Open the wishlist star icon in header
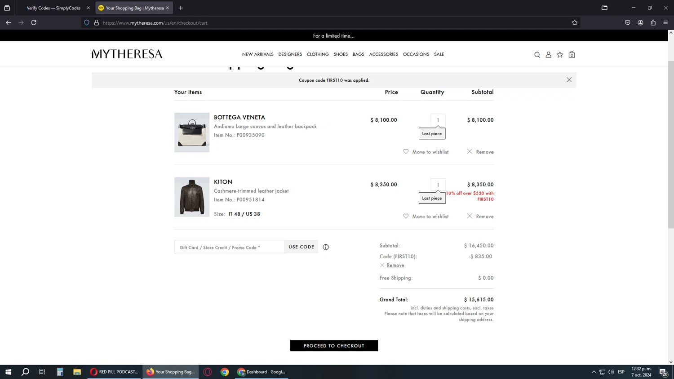The height and width of the screenshot is (379, 674). 560,55
